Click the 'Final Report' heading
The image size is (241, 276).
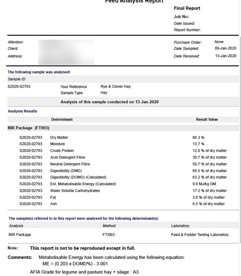coord(187,8)
